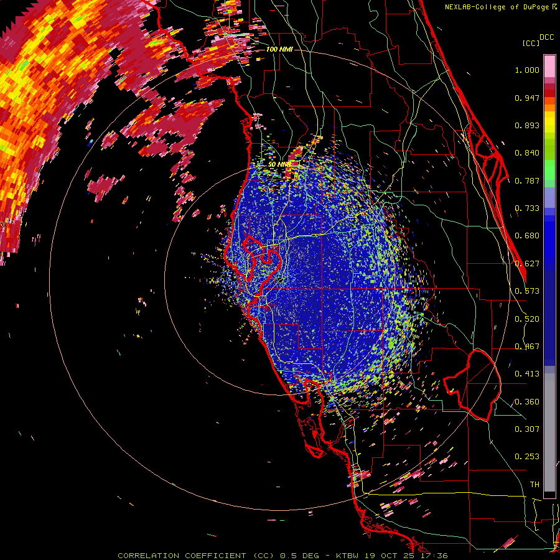Click the [CC] legend header
The width and height of the screenshot is (560, 560).
pyautogui.click(x=531, y=43)
